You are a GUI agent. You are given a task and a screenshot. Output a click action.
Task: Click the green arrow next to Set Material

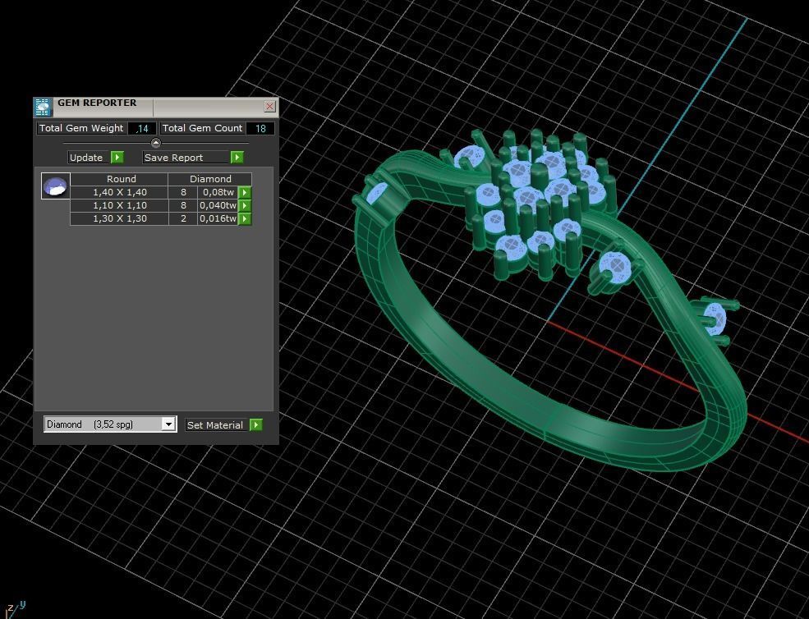pos(256,424)
